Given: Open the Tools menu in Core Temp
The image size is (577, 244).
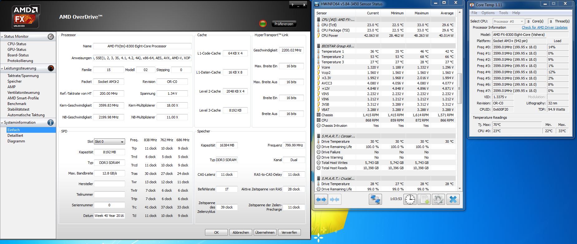Looking at the screenshot, I should click(503, 13).
